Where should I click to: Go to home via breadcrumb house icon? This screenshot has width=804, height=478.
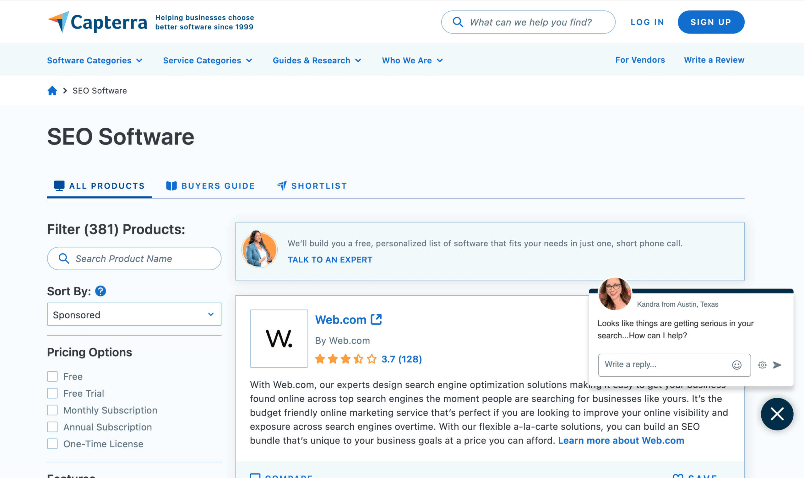[52, 91]
